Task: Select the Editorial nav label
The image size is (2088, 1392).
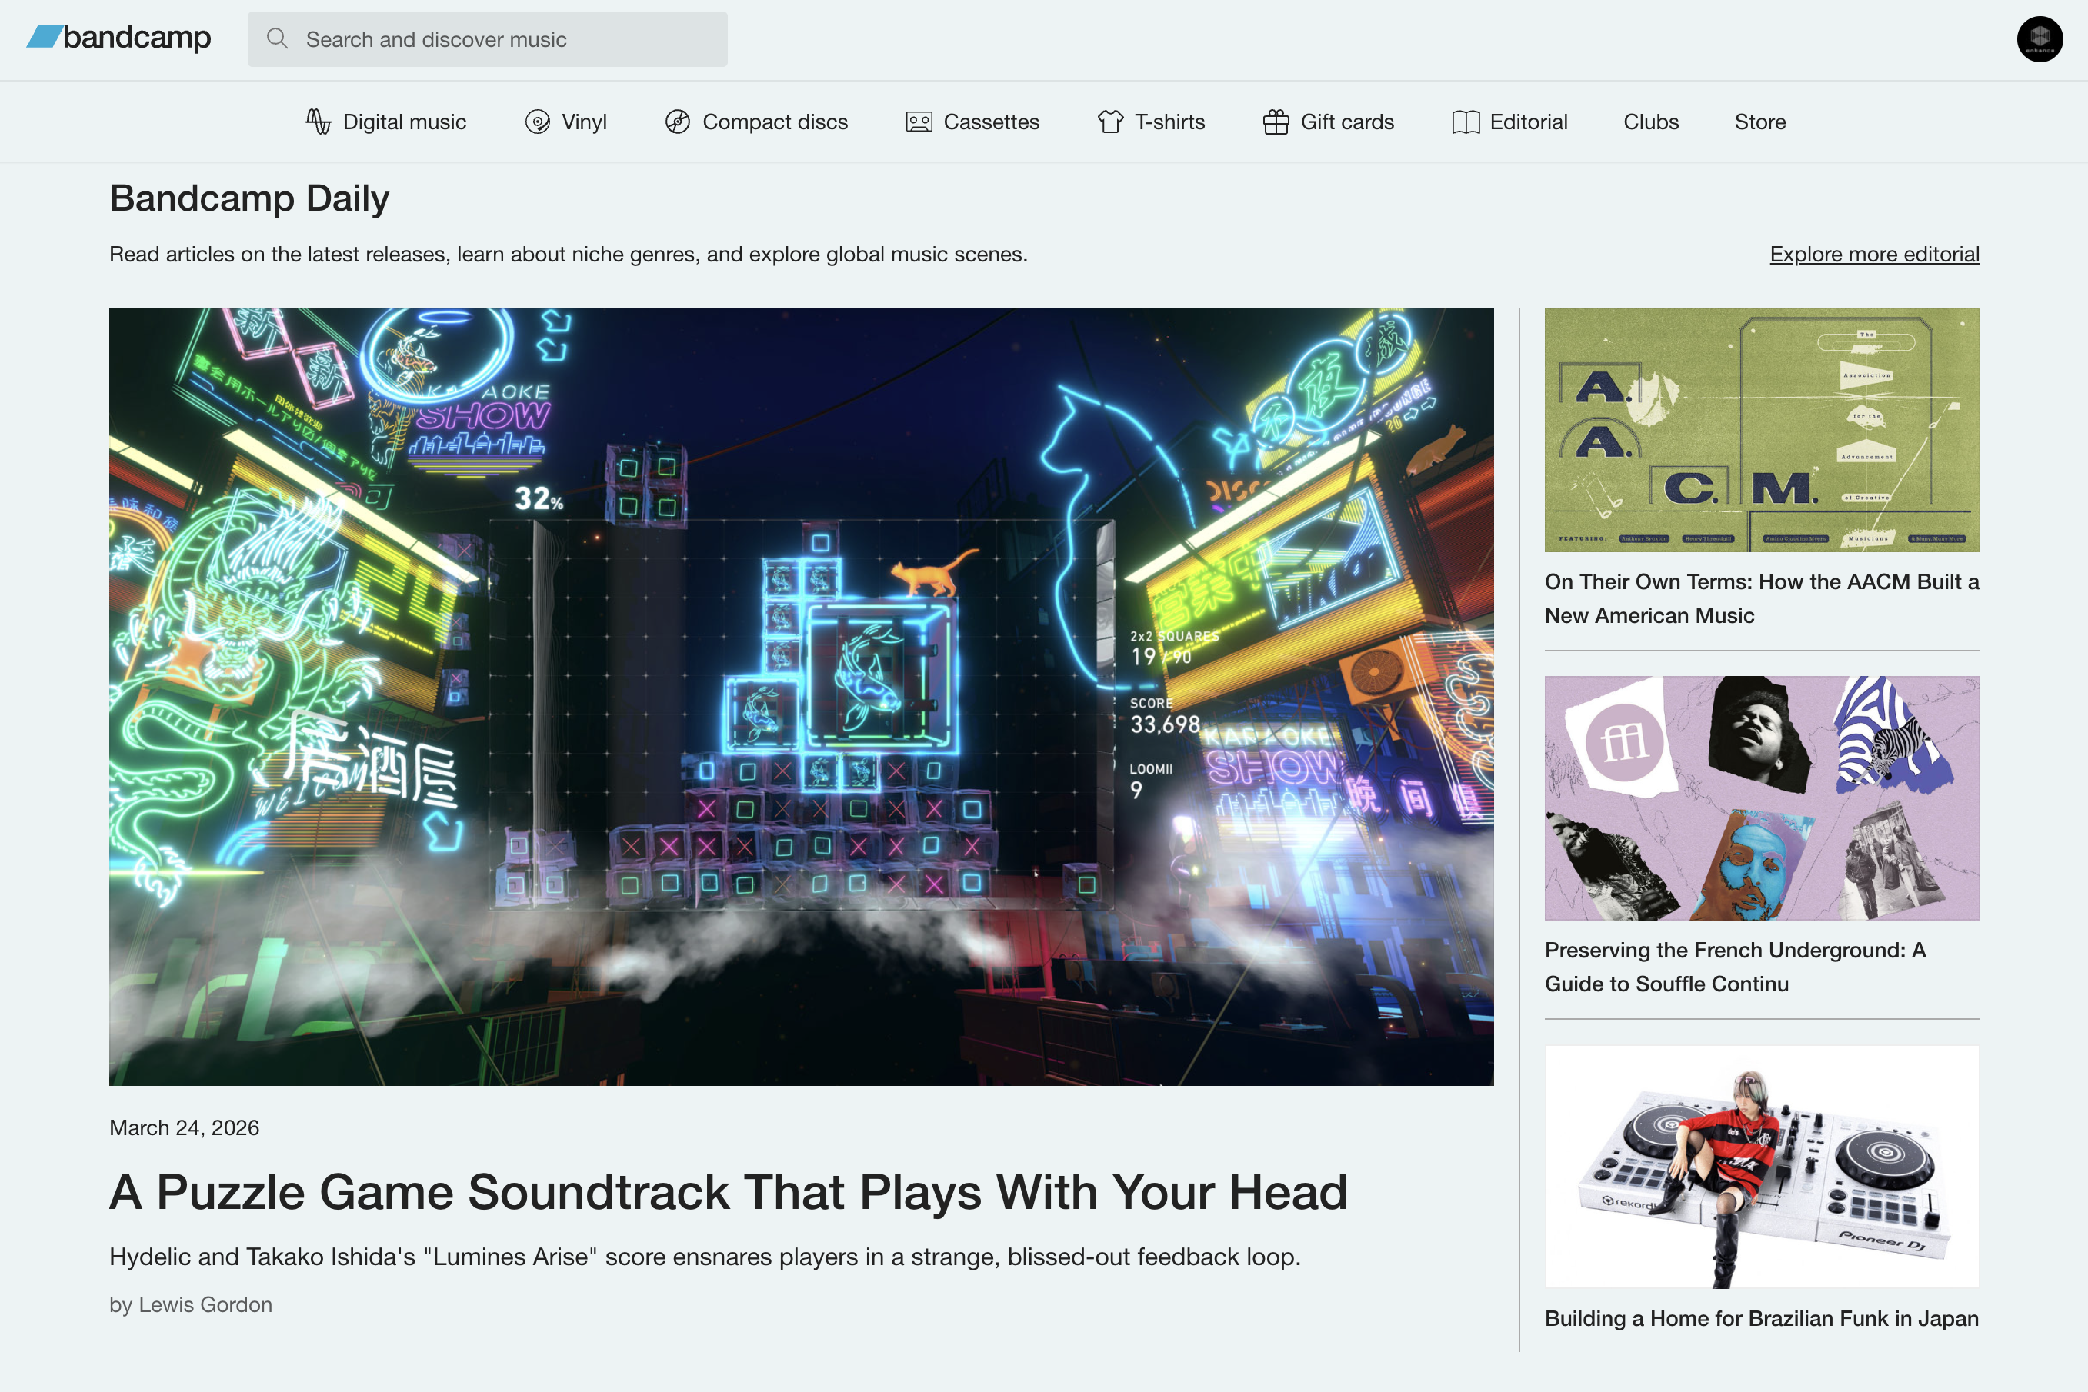Action: tap(1528, 122)
